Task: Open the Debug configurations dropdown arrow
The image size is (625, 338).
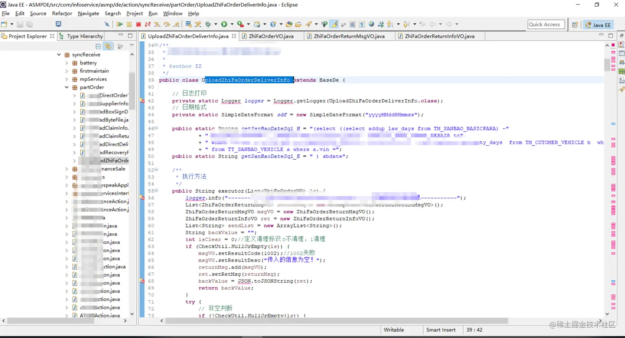Action: 215,24
